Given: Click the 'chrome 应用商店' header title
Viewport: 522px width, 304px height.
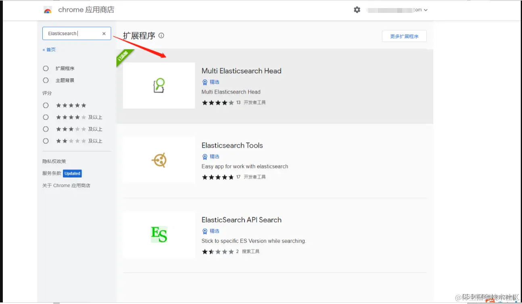Looking at the screenshot, I should pos(86,10).
